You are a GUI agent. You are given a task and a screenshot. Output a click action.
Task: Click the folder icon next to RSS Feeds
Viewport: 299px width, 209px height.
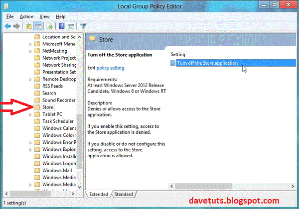pyautogui.click(x=37, y=86)
